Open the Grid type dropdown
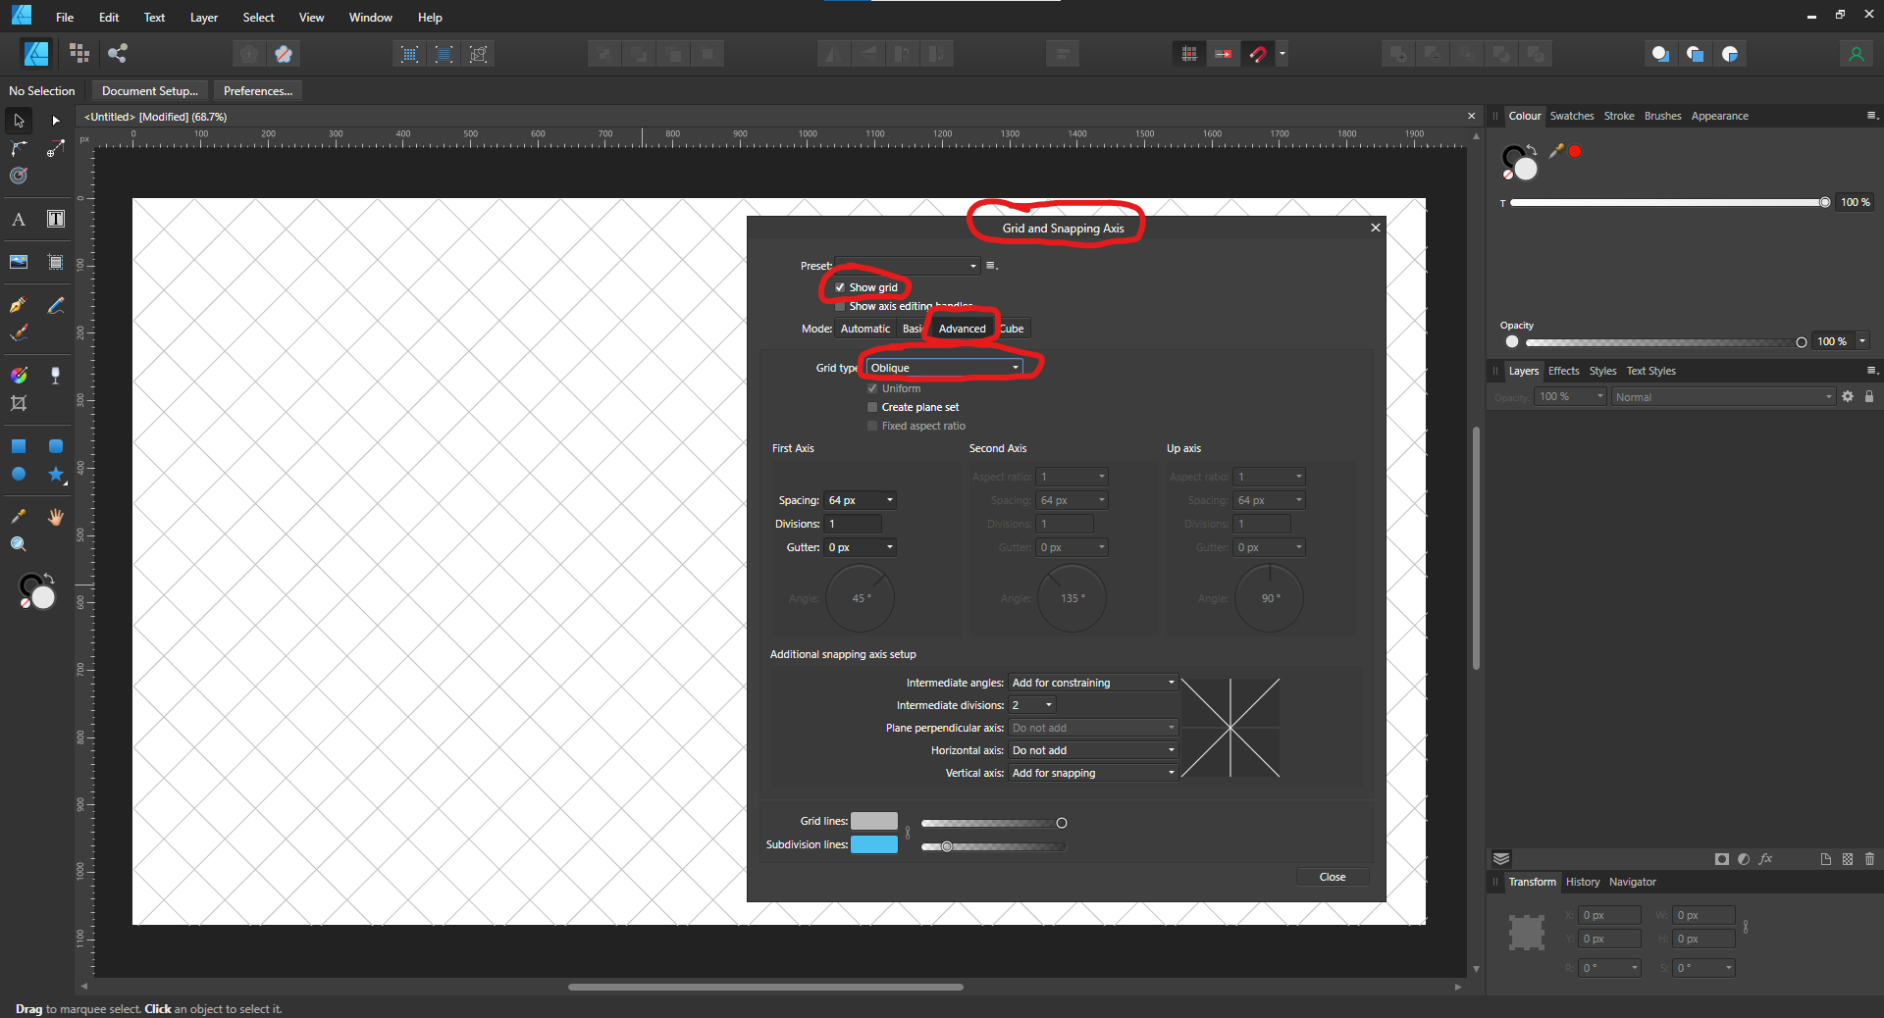Viewport: 1884px width, 1018px height. [944, 368]
